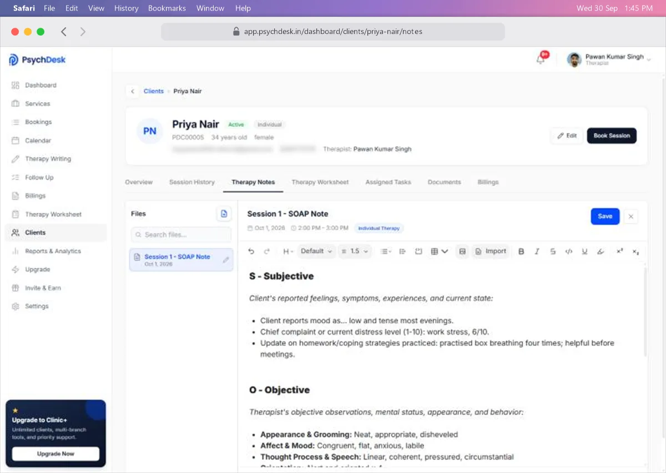Click the Clients breadcrumb link
Viewport: 666px width, 473px height.
click(154, 91)
